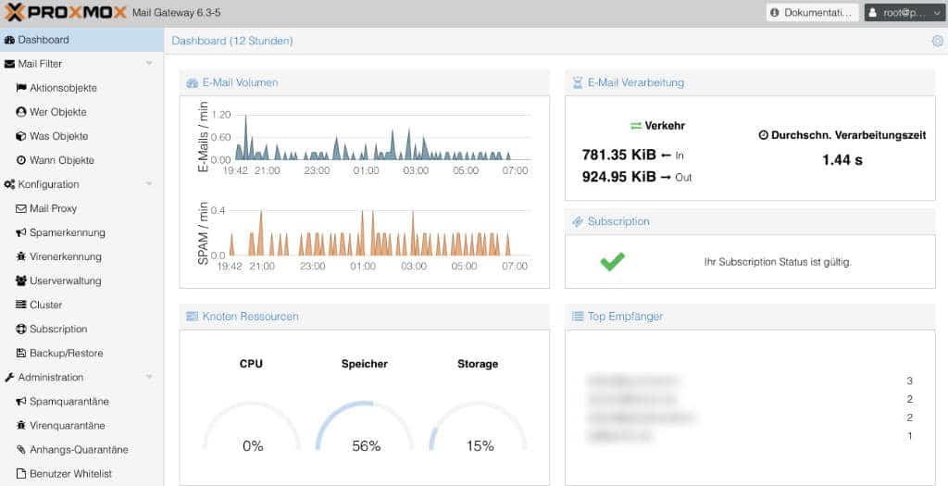The height and width of the screenshot is (486, 948).
Task: Click the Anhangs-Quarantäne paperclip icon
Action: pyautogui.click(x=21, y=450)
